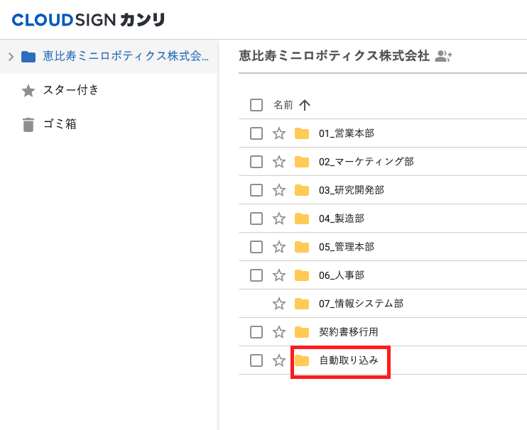
Task: Star the 自動取り込み folder
Action: pos(279,360)
